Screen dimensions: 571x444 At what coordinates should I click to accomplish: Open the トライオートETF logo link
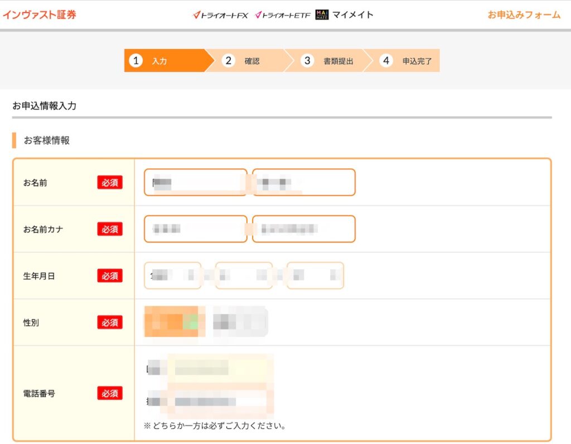(282, 15)
